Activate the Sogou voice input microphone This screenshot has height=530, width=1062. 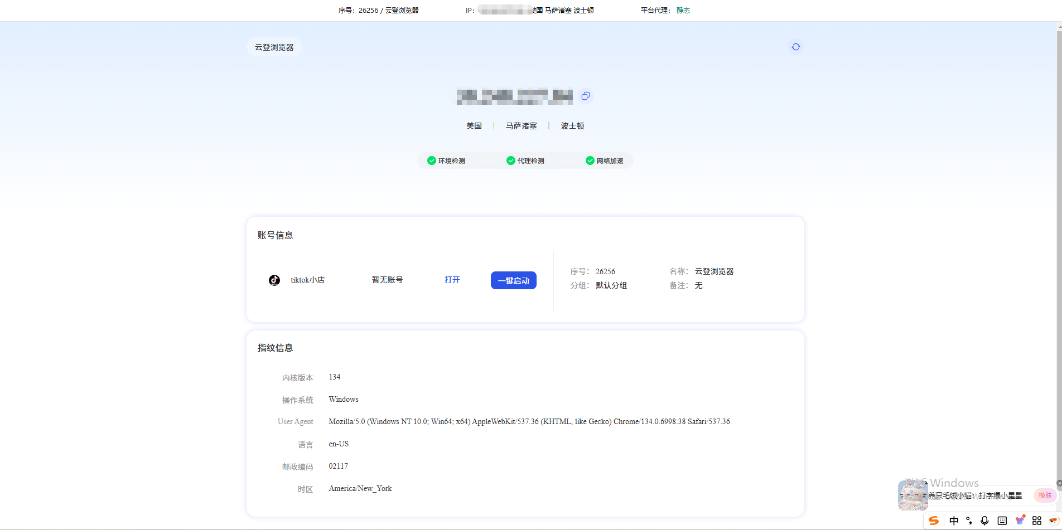coord(984,521)
